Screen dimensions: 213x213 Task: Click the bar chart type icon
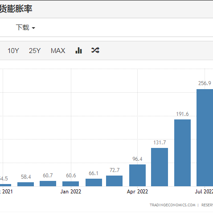click(x=78, y=50)
